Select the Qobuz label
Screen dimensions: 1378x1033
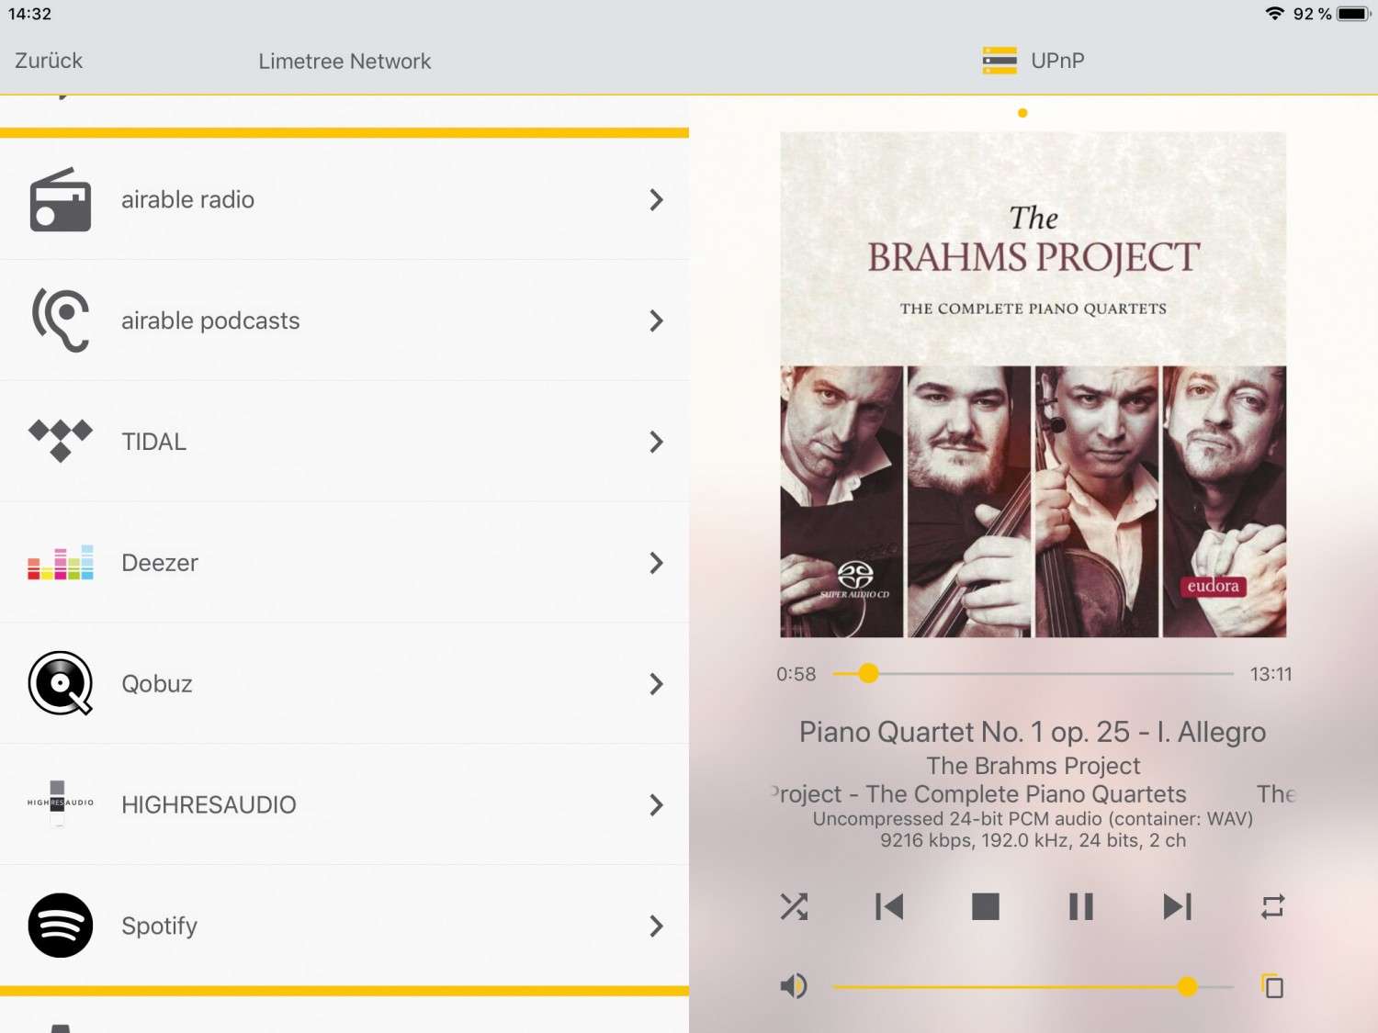(x=157, y=684)
